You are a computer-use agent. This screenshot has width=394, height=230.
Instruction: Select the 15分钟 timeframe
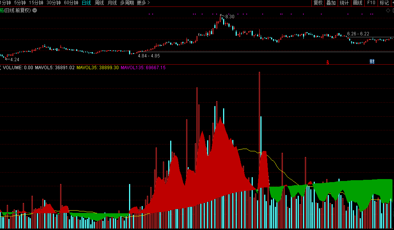point(36,3)
